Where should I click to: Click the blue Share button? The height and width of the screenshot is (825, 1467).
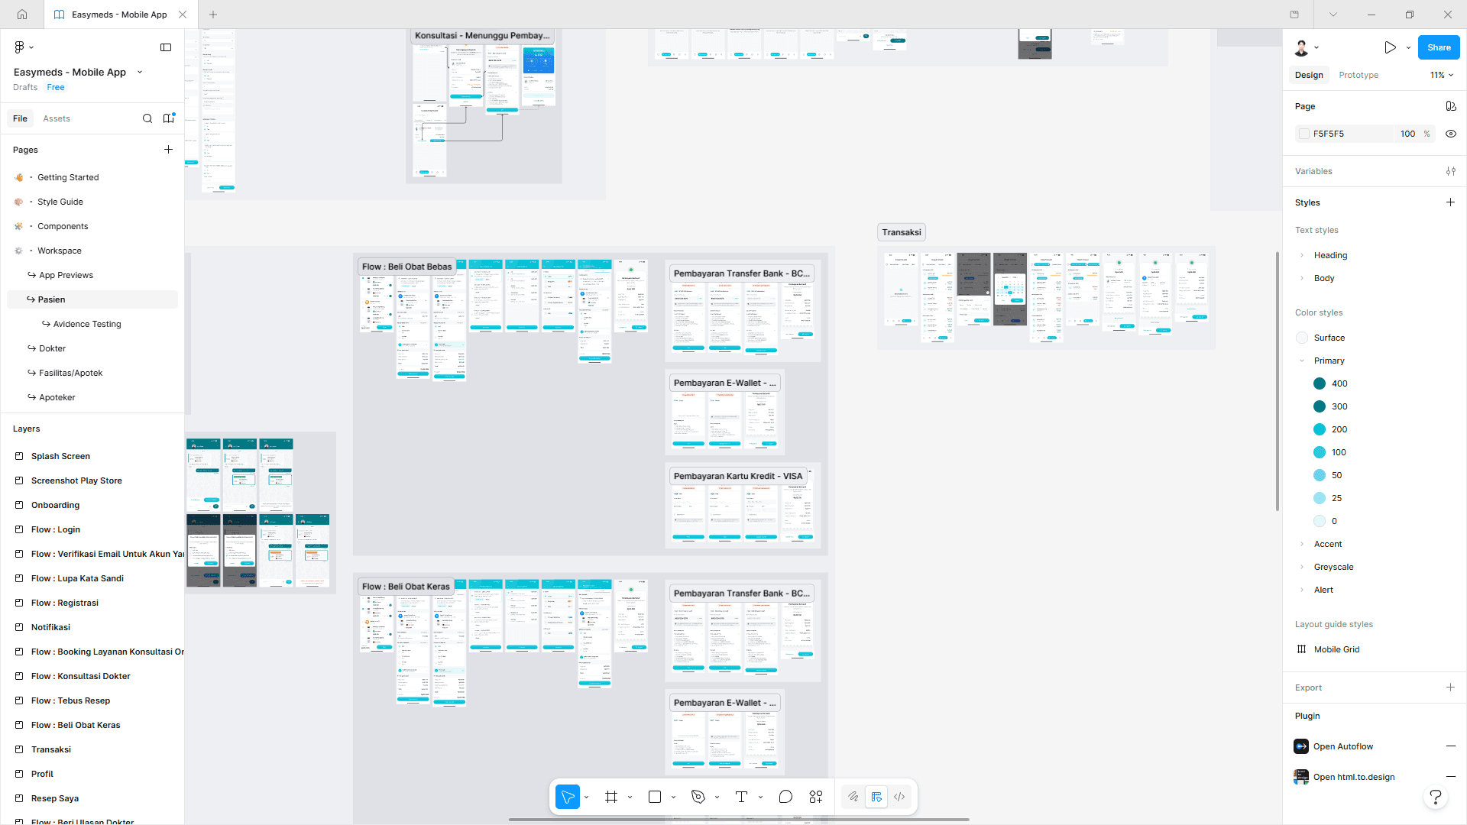point(1439,47)
